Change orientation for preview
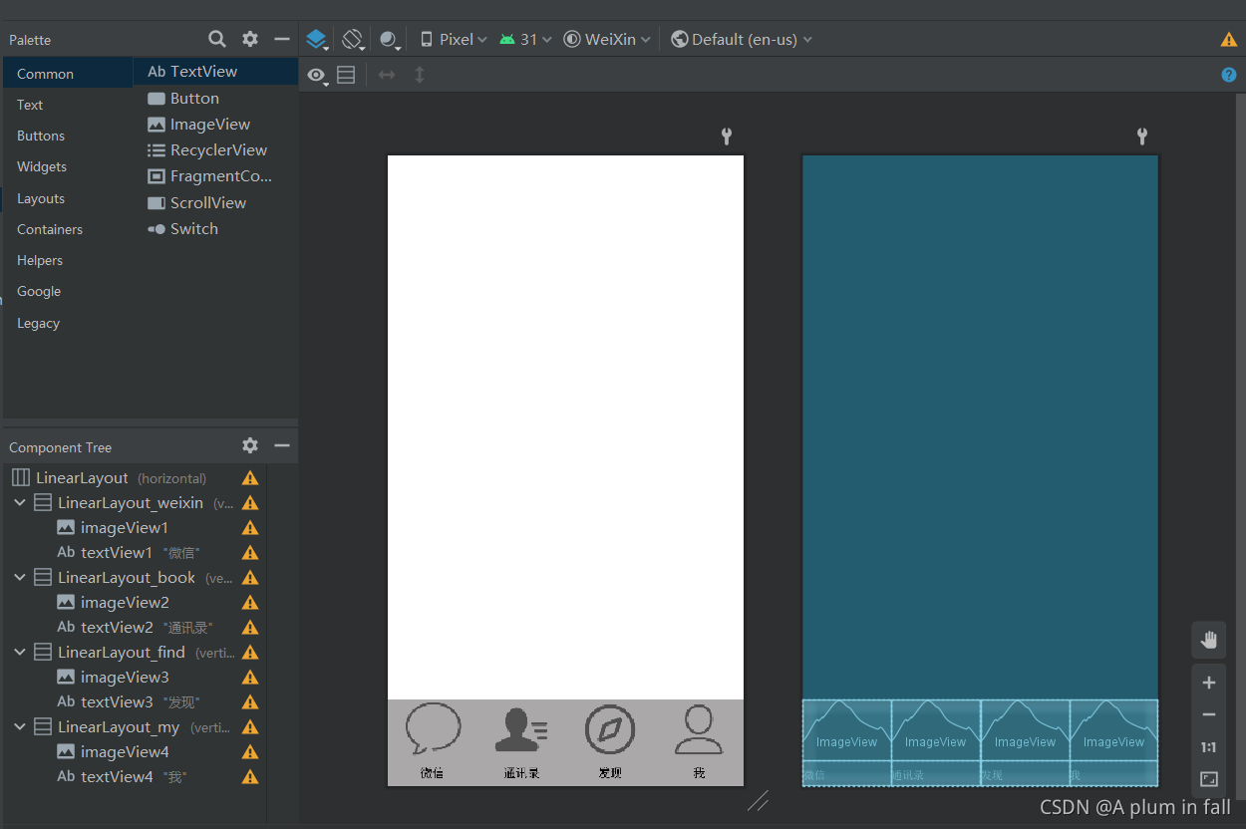Screen dimensions: 1246x829 [352, 40]
